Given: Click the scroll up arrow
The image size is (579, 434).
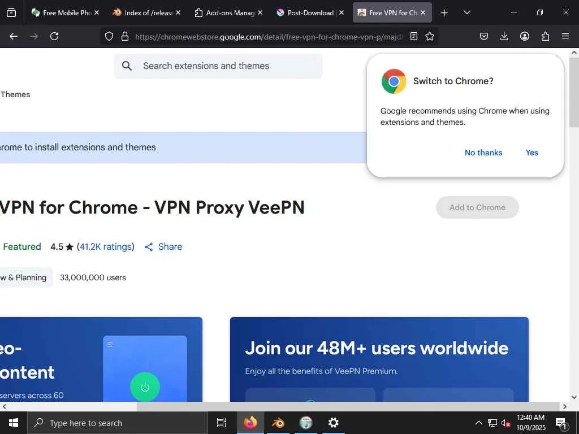Looking at the screenshot, I should (574, 53).
